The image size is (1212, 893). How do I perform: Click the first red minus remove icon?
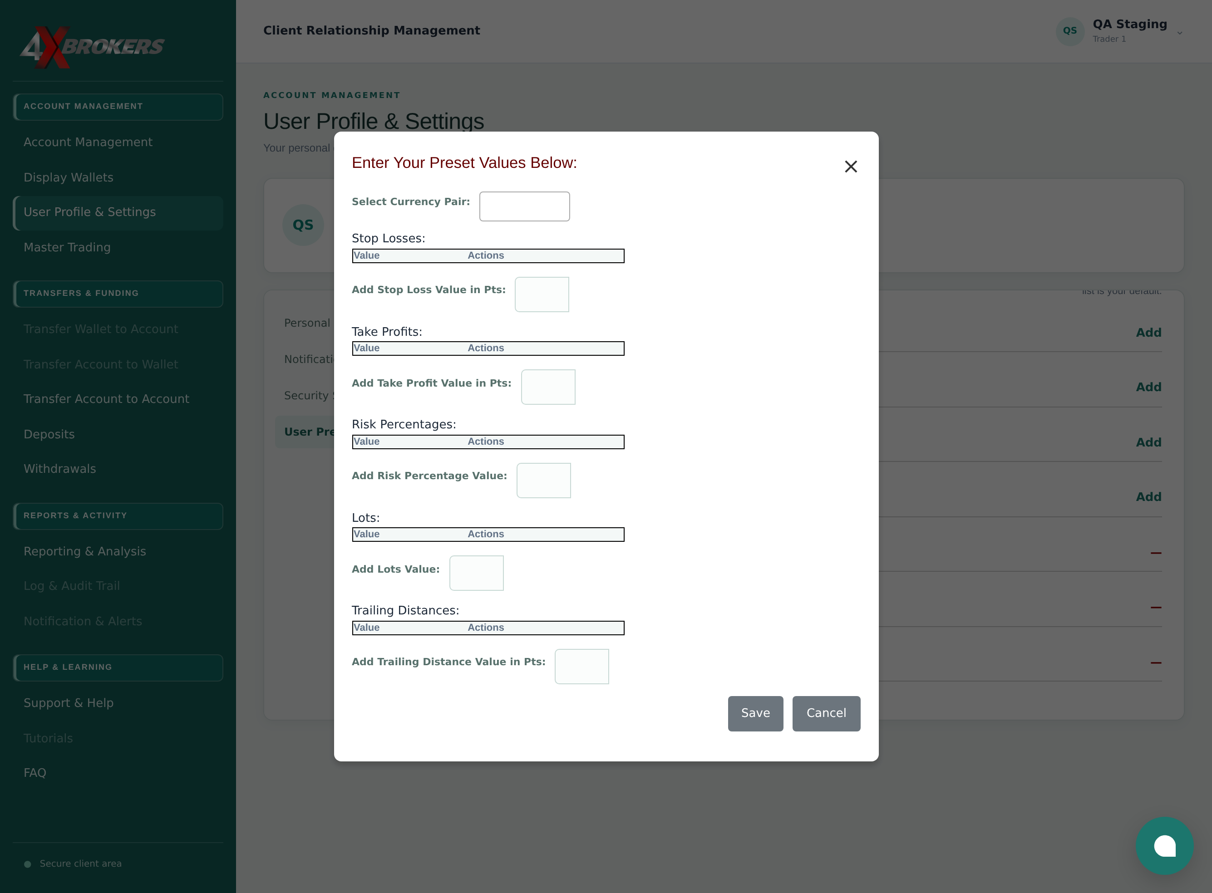pyautogui.click(x=1156, y=553)
